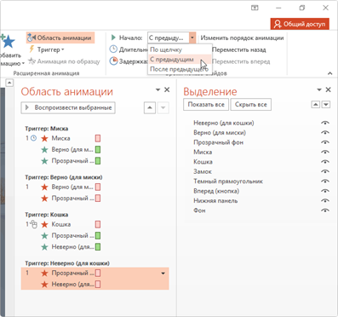This screenshot has height=317, width=338.
Task: Open the Триггер lightning dropdown
Action: [47, 49]
